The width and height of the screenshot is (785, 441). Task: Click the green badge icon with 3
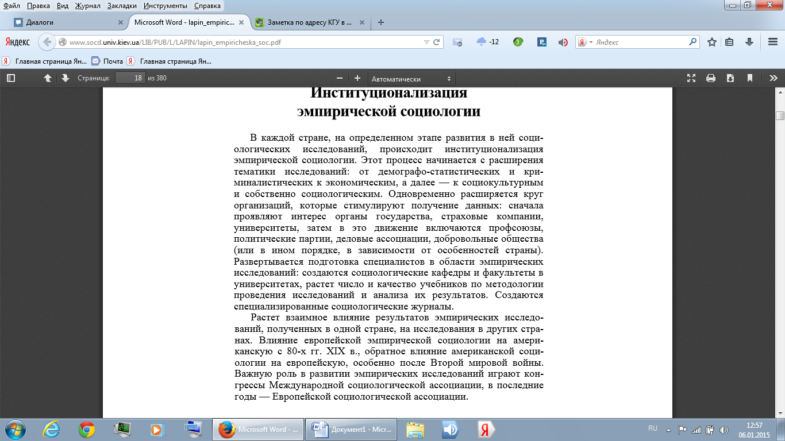518,42
